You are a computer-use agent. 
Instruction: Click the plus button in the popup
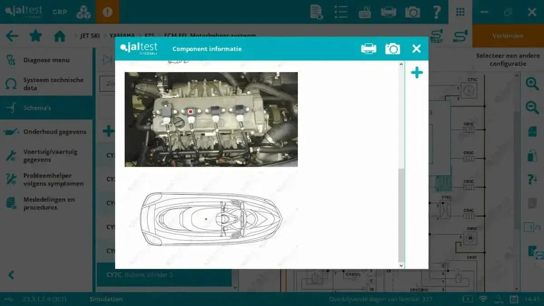(417, 72)
